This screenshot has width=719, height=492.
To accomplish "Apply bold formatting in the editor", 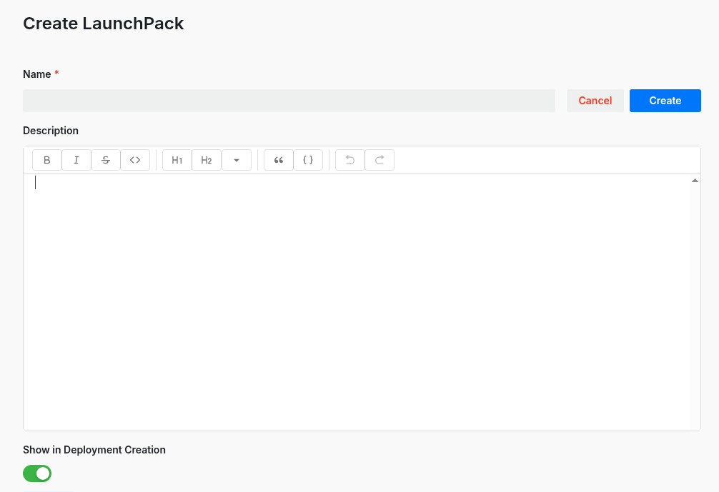I will pos(46,159).
